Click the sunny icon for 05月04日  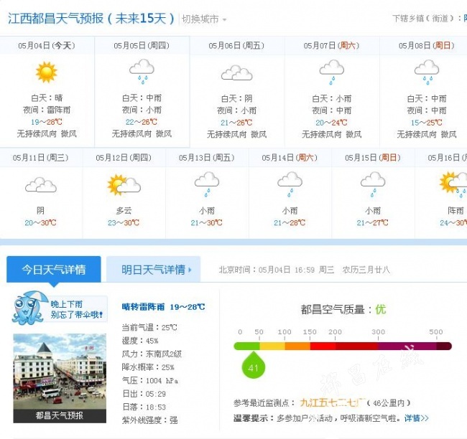click(x=46, y=72)
